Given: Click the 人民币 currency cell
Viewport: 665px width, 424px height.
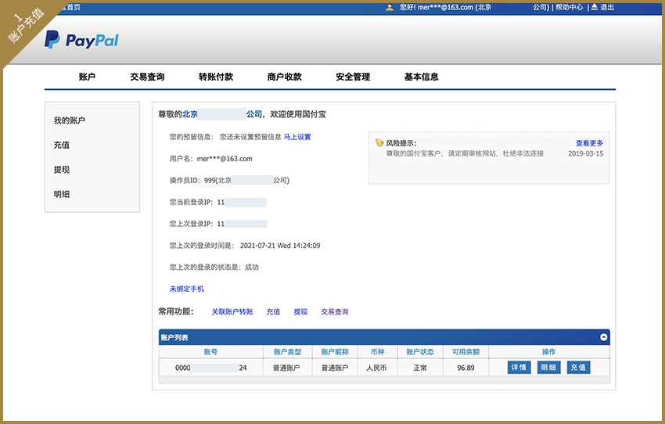Looking at the screenshot, I should click(376, 368).
